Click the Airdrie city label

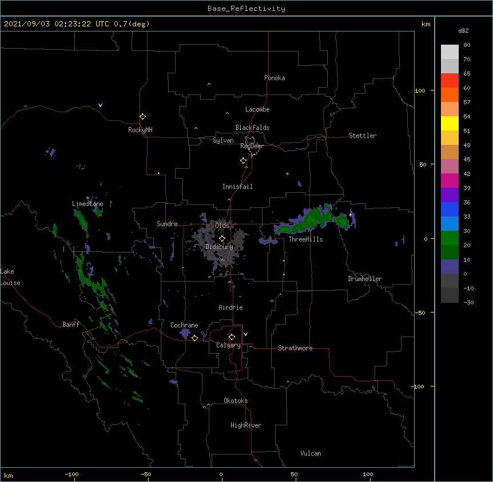click(x=230, y=307)
